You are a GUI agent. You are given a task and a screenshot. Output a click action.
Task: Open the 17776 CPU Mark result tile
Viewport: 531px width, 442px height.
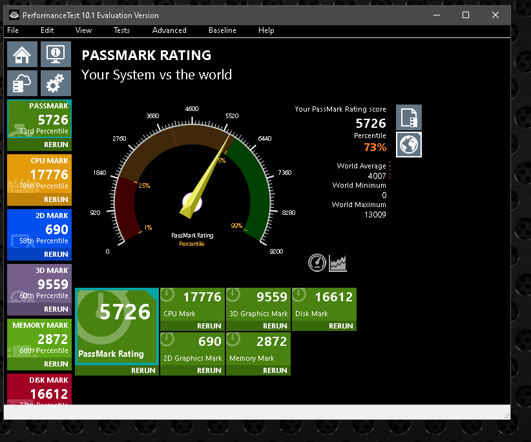point(192,305)
